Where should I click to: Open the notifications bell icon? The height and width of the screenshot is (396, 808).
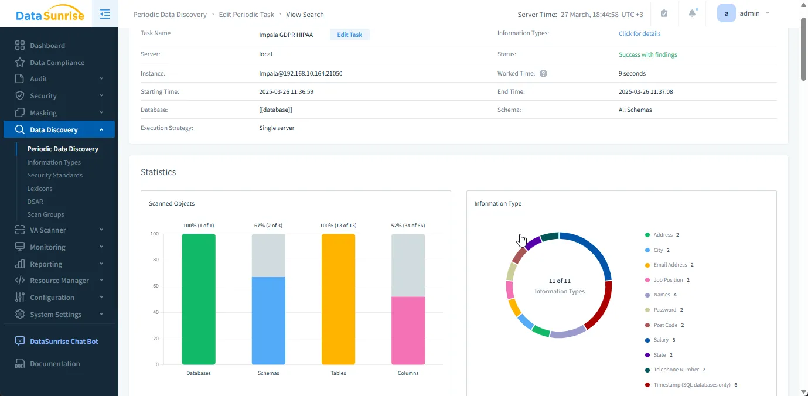[692, 13]
